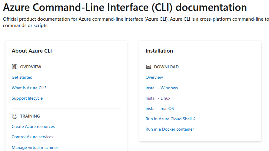269x151 pixels.
Task: Open Create Azure resources training link
Action: pos(33,127)
